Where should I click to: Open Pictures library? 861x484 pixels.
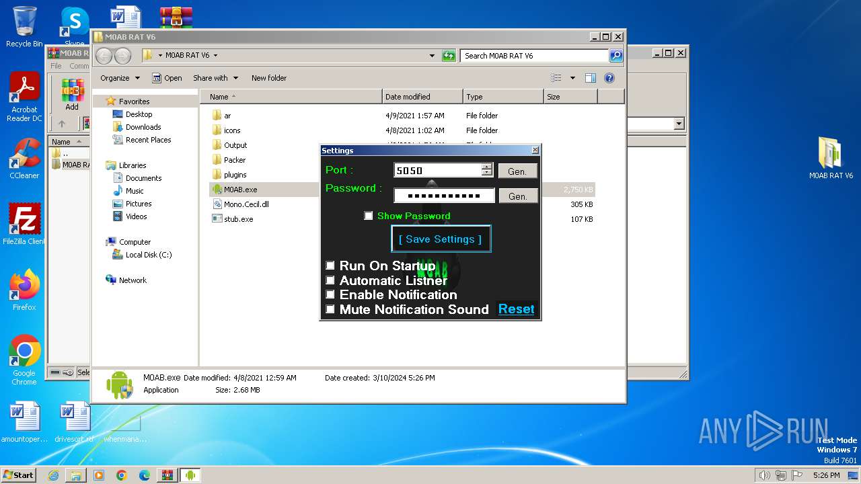click(139, 204)
